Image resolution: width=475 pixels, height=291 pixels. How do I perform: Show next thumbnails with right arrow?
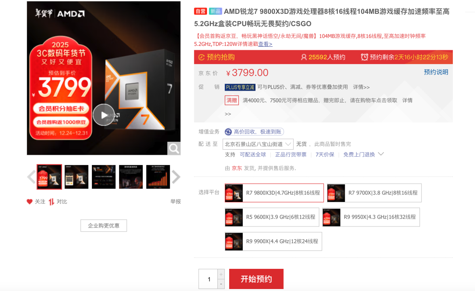click(x=176, y=177)
